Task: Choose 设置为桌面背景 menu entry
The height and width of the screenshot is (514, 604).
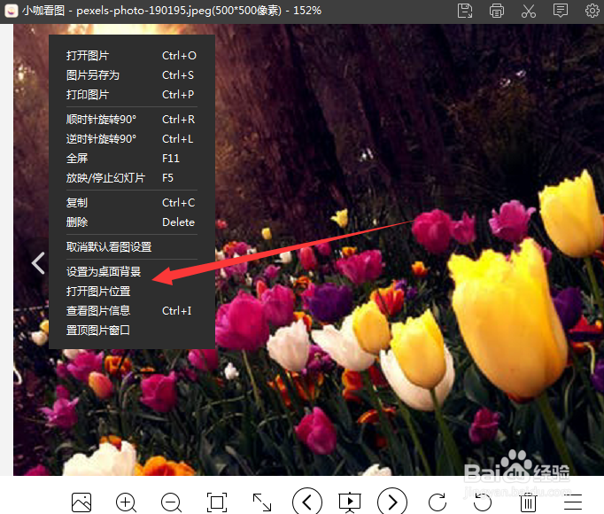Action: (x=131, y=272)
